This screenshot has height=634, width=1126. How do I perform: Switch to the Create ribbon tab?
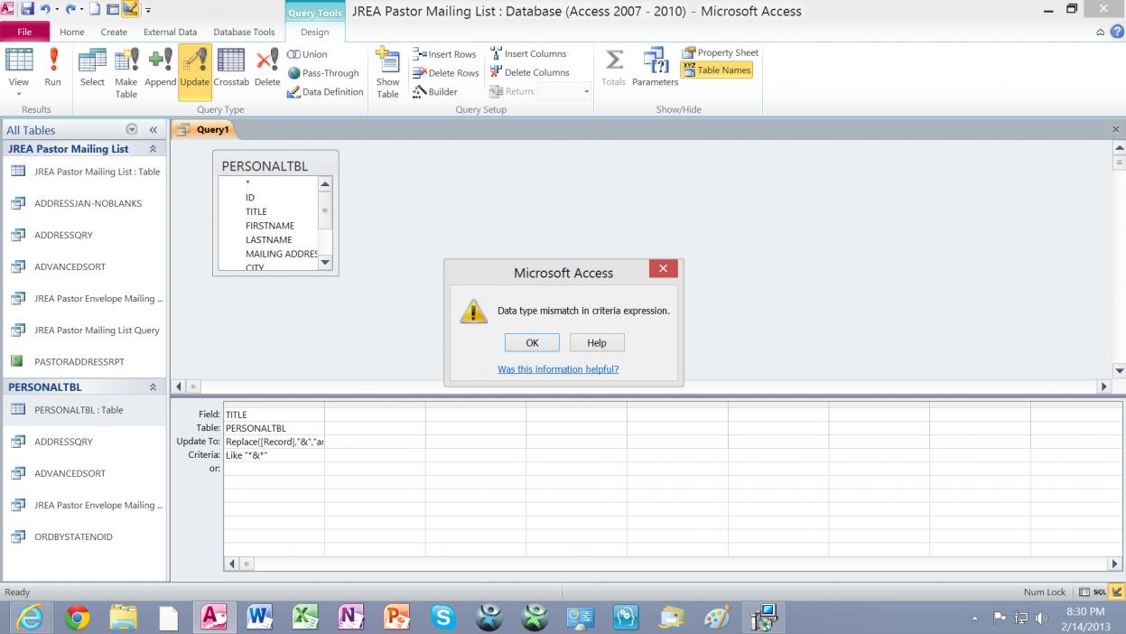(x=114, y=32)
